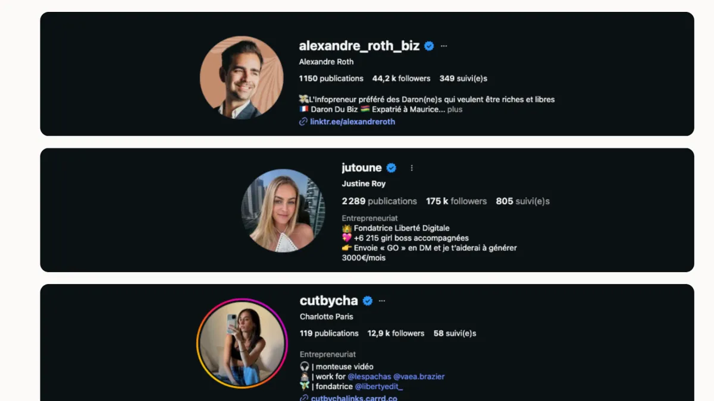
Task: Open the linktr.ee/alexandreroth link
Action: [x=353, y=121]
